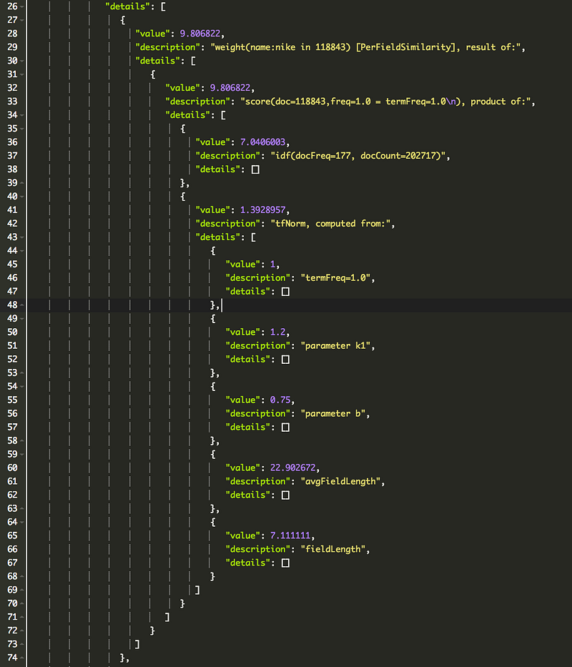This screenshot has height=667, width=572.
Task: Click the value 1.2
Action: click(x=278, y=332)
